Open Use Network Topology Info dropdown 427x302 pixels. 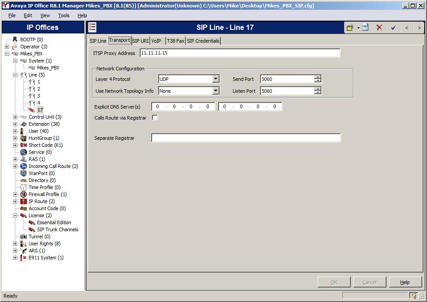coord(215,91)
